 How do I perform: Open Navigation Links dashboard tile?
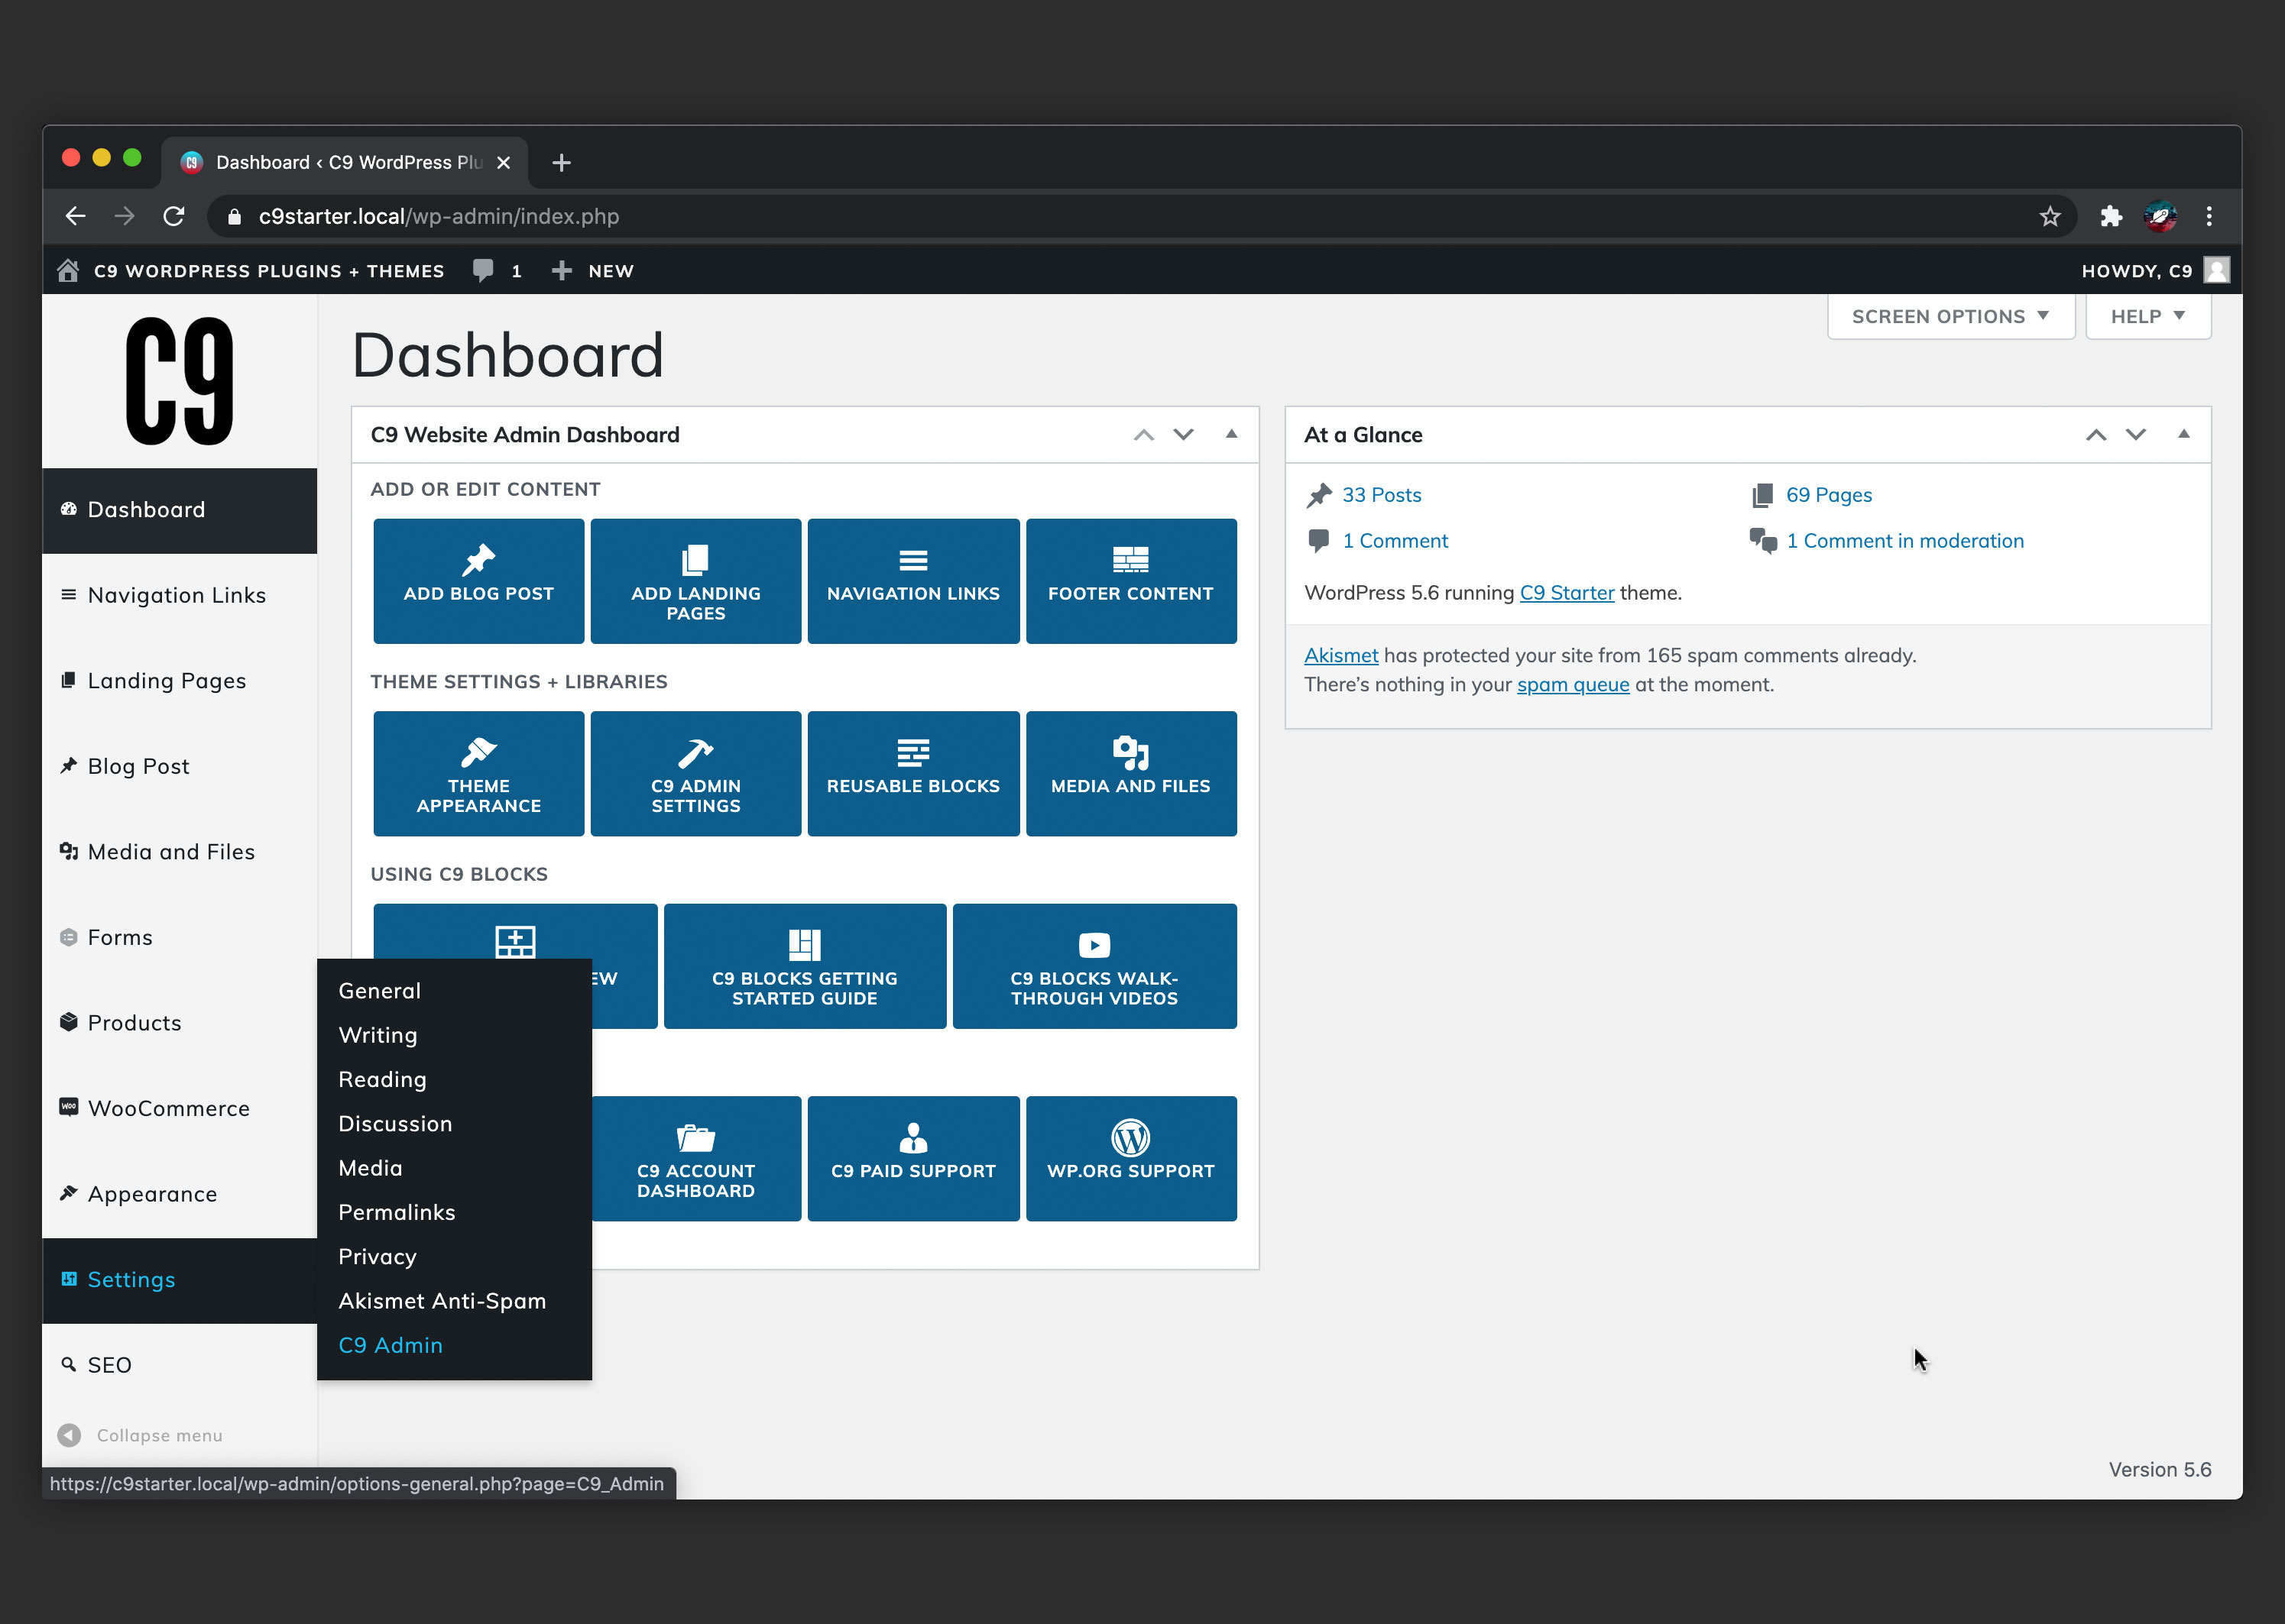(913, 581)
